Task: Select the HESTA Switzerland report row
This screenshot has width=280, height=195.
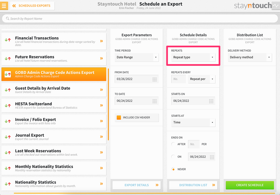Action: click(54, 106)
